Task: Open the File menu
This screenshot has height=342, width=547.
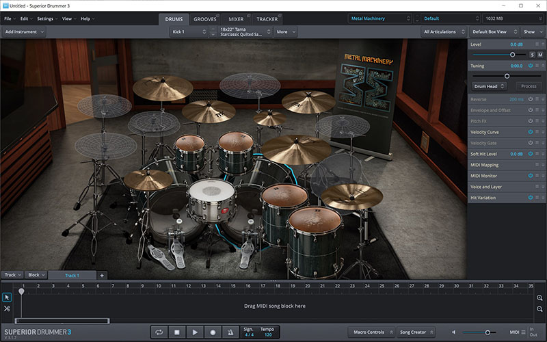Action: 10,19
